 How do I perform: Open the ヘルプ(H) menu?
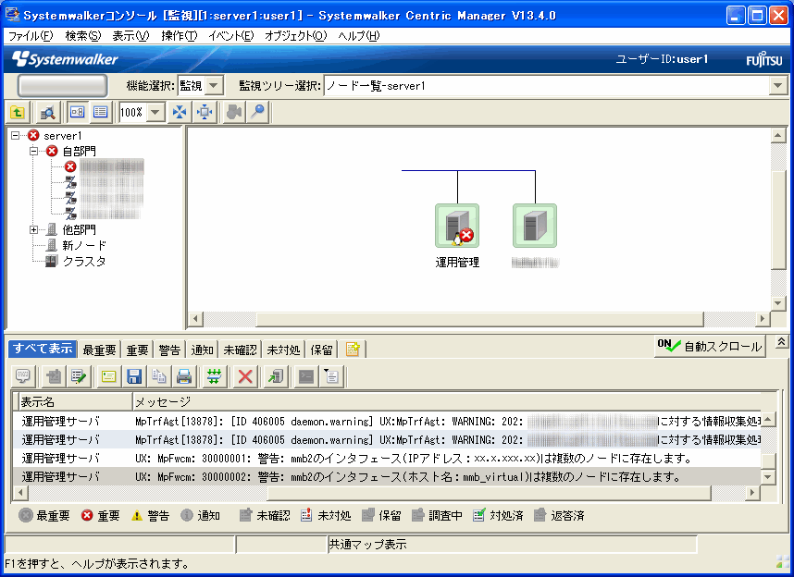[359, 36]
